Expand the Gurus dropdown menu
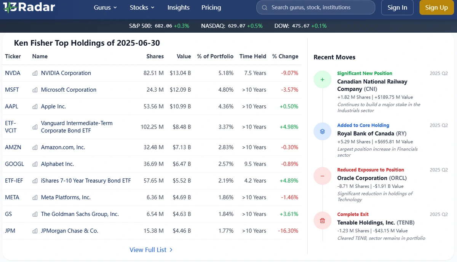457x262 pixels. click(x=105, y=8)
